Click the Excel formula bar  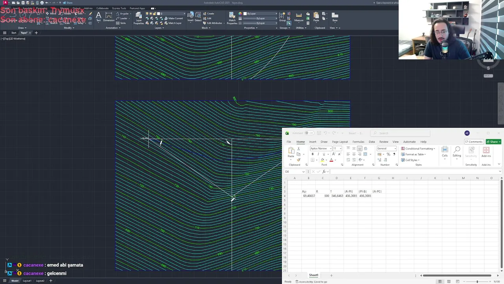(413, 172)
